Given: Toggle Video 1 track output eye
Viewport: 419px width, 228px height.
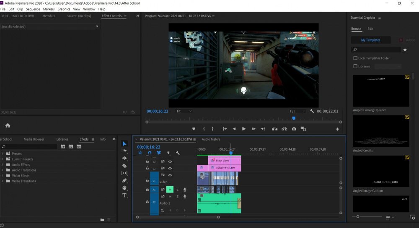Looking at the screenshot, I should [170, 175].
